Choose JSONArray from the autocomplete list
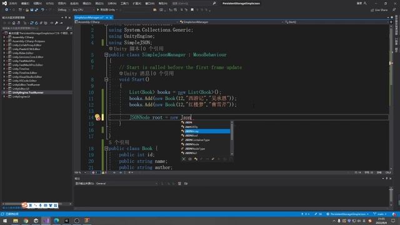 click(x=206, y=131)
